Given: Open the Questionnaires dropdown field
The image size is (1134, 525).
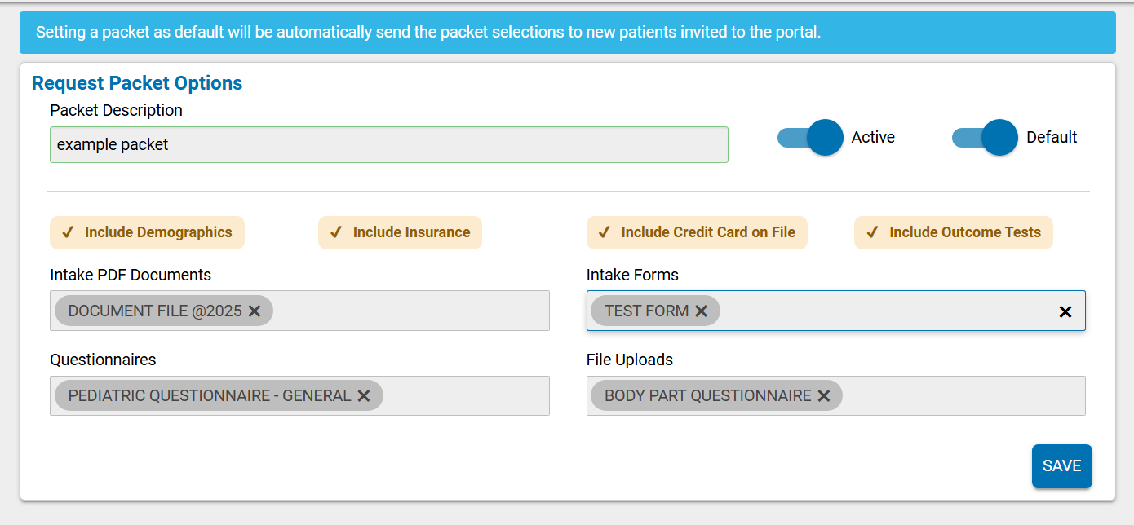Looking at the screenshot, I should point(465,396).
